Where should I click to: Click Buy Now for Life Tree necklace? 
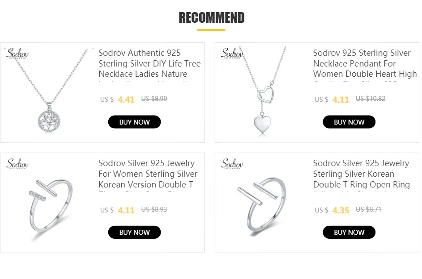[134, 122]
